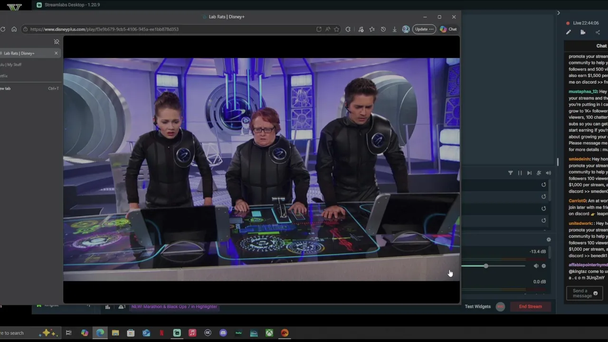608x342 pixels.
Task: Open CarriotG chat username
Action: (577, 201)
